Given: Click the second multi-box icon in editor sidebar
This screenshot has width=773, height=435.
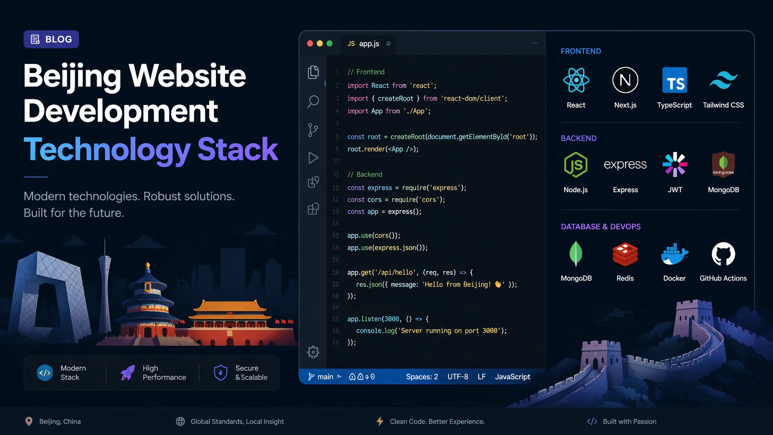Looking at the screenshot, I should [x=313, y=209].
